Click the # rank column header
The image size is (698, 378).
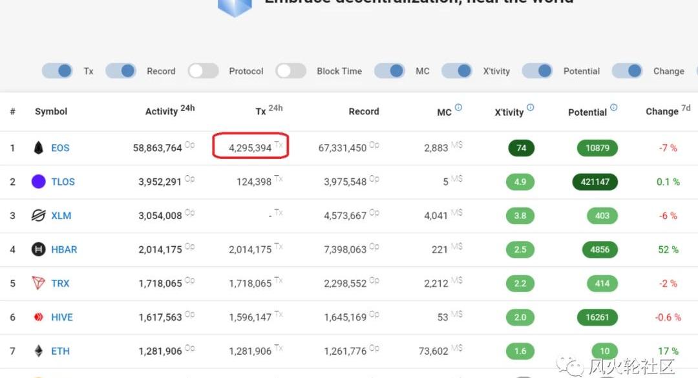[12, 111]
